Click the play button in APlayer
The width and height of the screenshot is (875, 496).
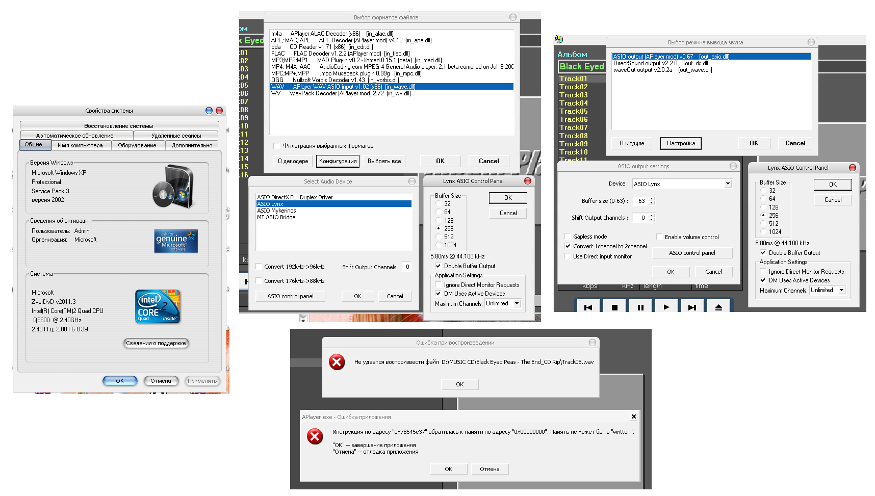tap(666, 307)
